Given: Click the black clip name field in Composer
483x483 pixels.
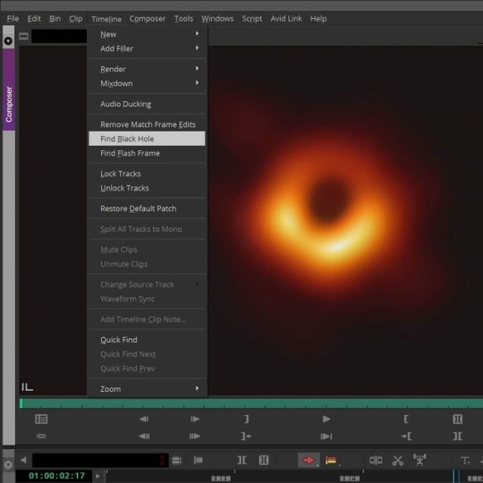Looking at the screenshot, I should [59, 37].
